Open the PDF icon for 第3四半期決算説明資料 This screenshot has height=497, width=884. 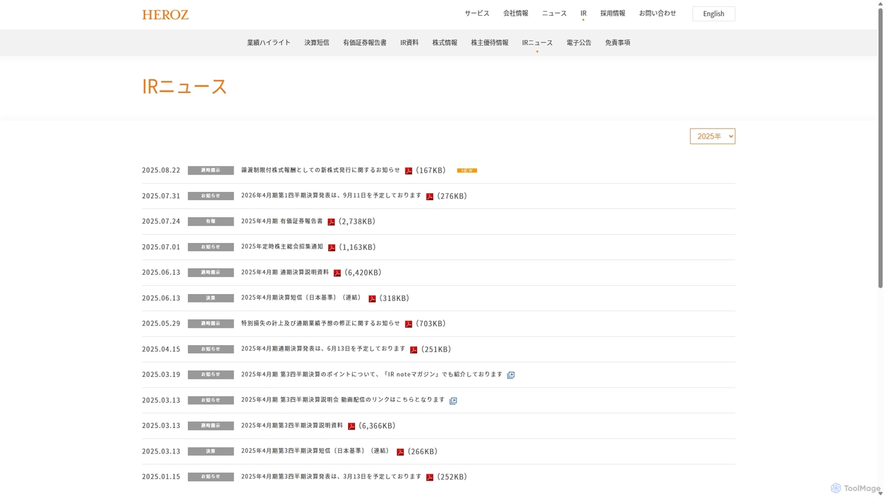(x=352, y=426)
